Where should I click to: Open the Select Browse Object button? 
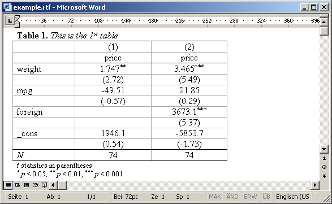click(324, 167)
